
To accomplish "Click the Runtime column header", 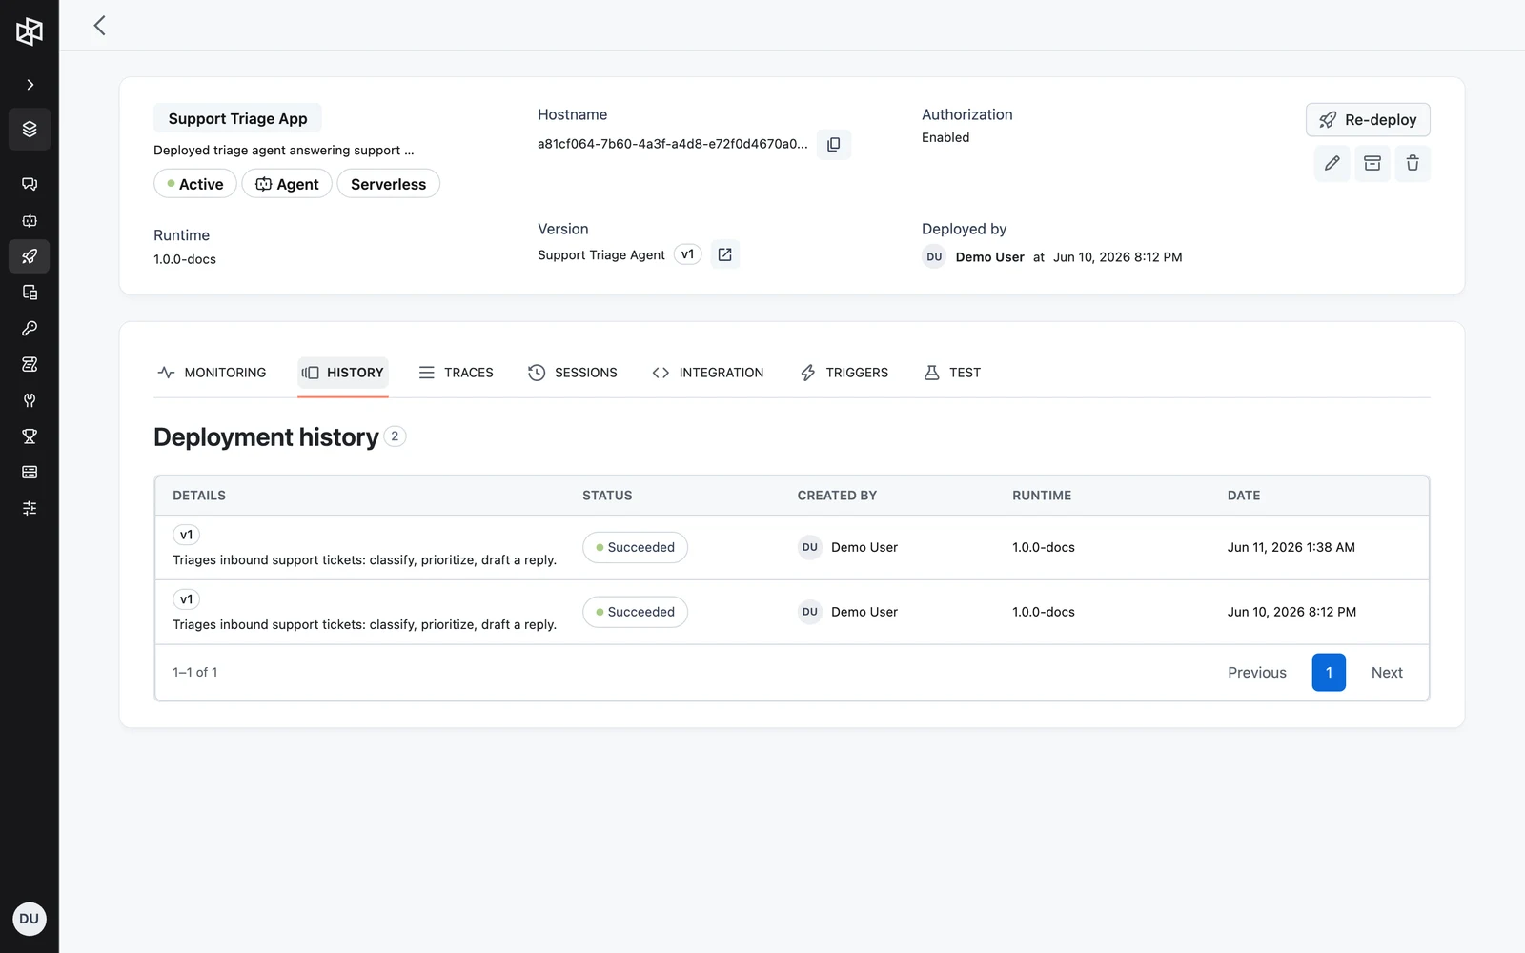I will tap(1042, 496).
